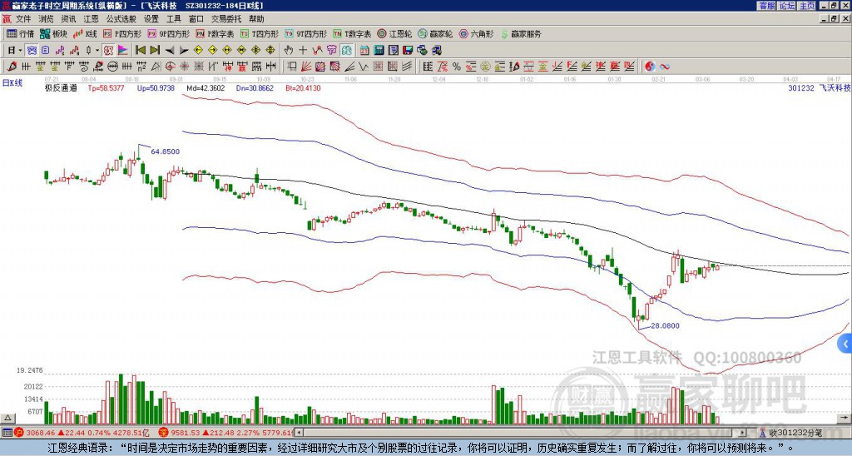Click the 301232 stock code label
This screenshot has height=456, width=852.
801,87
